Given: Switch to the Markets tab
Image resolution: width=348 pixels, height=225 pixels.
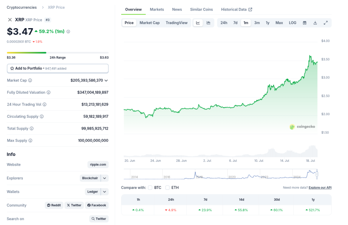Looking at the screenshot, I should [x=157, y=9].
